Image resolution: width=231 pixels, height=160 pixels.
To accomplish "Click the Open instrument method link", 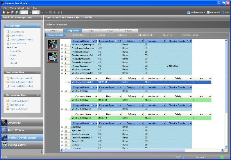I will pos(21,82).
